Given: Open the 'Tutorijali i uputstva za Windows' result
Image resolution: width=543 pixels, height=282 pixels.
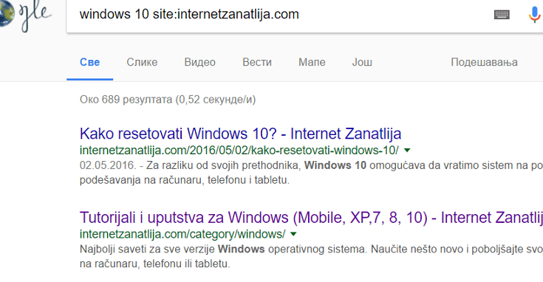Looking at the screenshot, I should pos(311,218).
